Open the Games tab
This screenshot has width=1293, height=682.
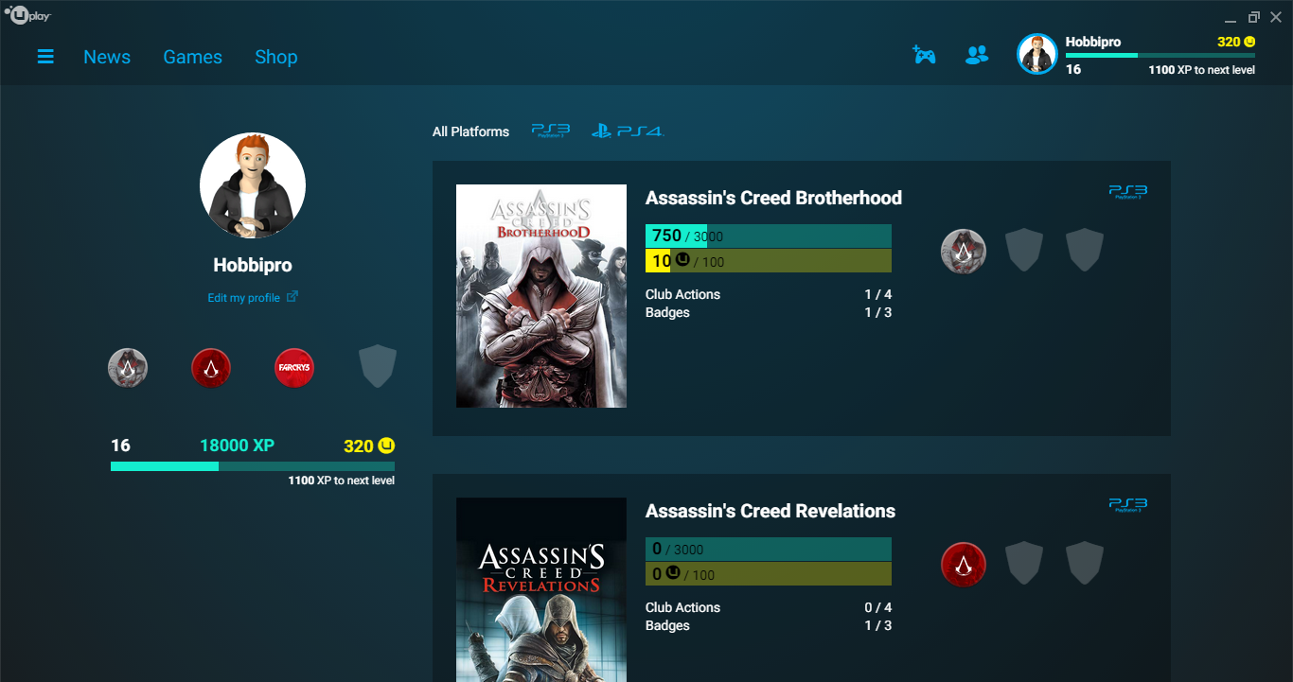pos(193,57)
